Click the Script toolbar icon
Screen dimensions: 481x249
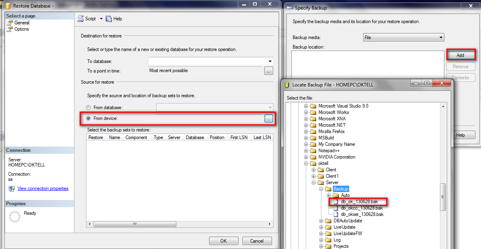tap(81, 19)
